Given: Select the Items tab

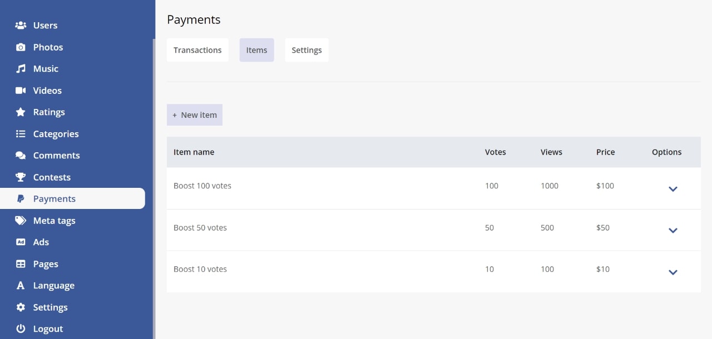Looking at the screenshot, I should pyautogui.click(x=256, y=50).
